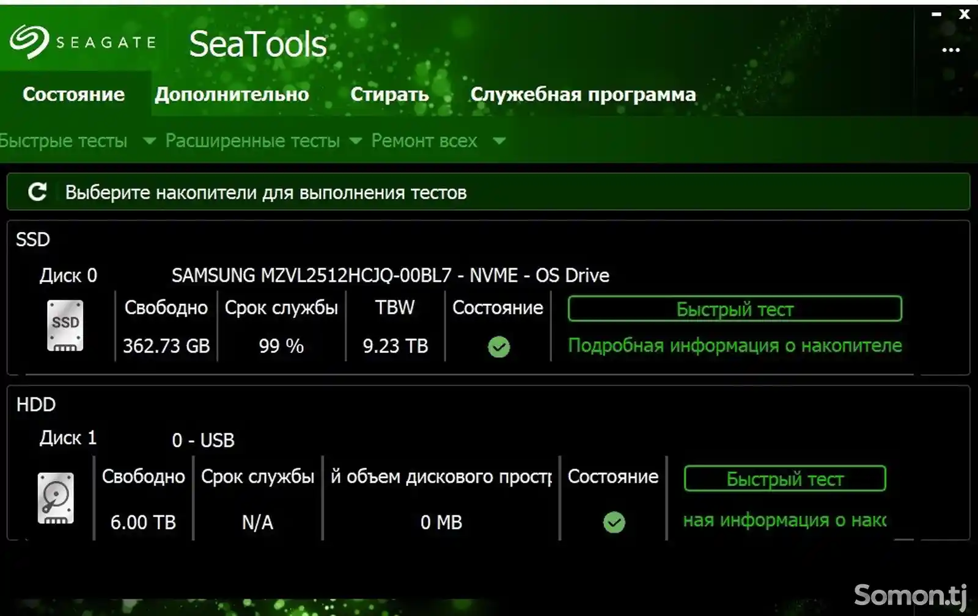Viewport: 978px width, 616px height.
Task: Click the Быстрые тесты menu label
Action: tap(63, 141)
